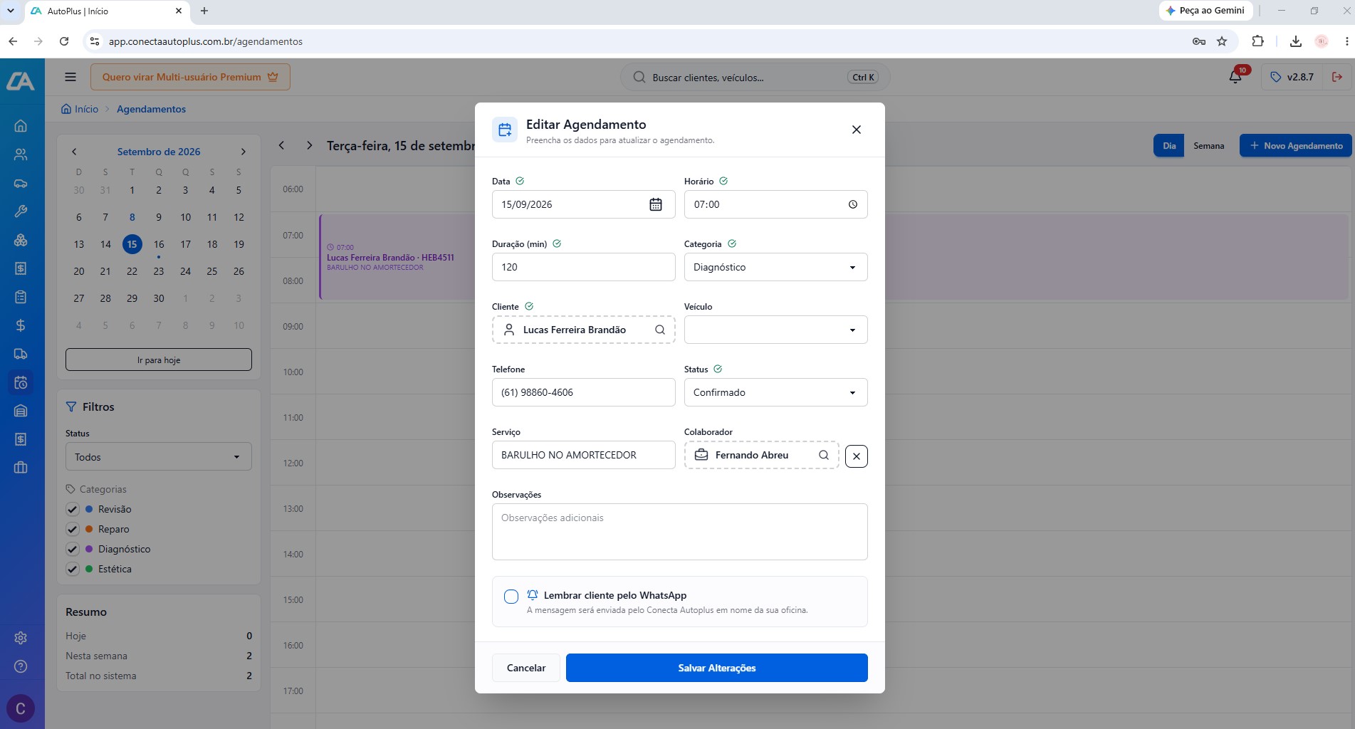This screenshot has height=729, width=1355.
Task: Uncheck the Diagnóstico category filter
Action: (72, 549)
